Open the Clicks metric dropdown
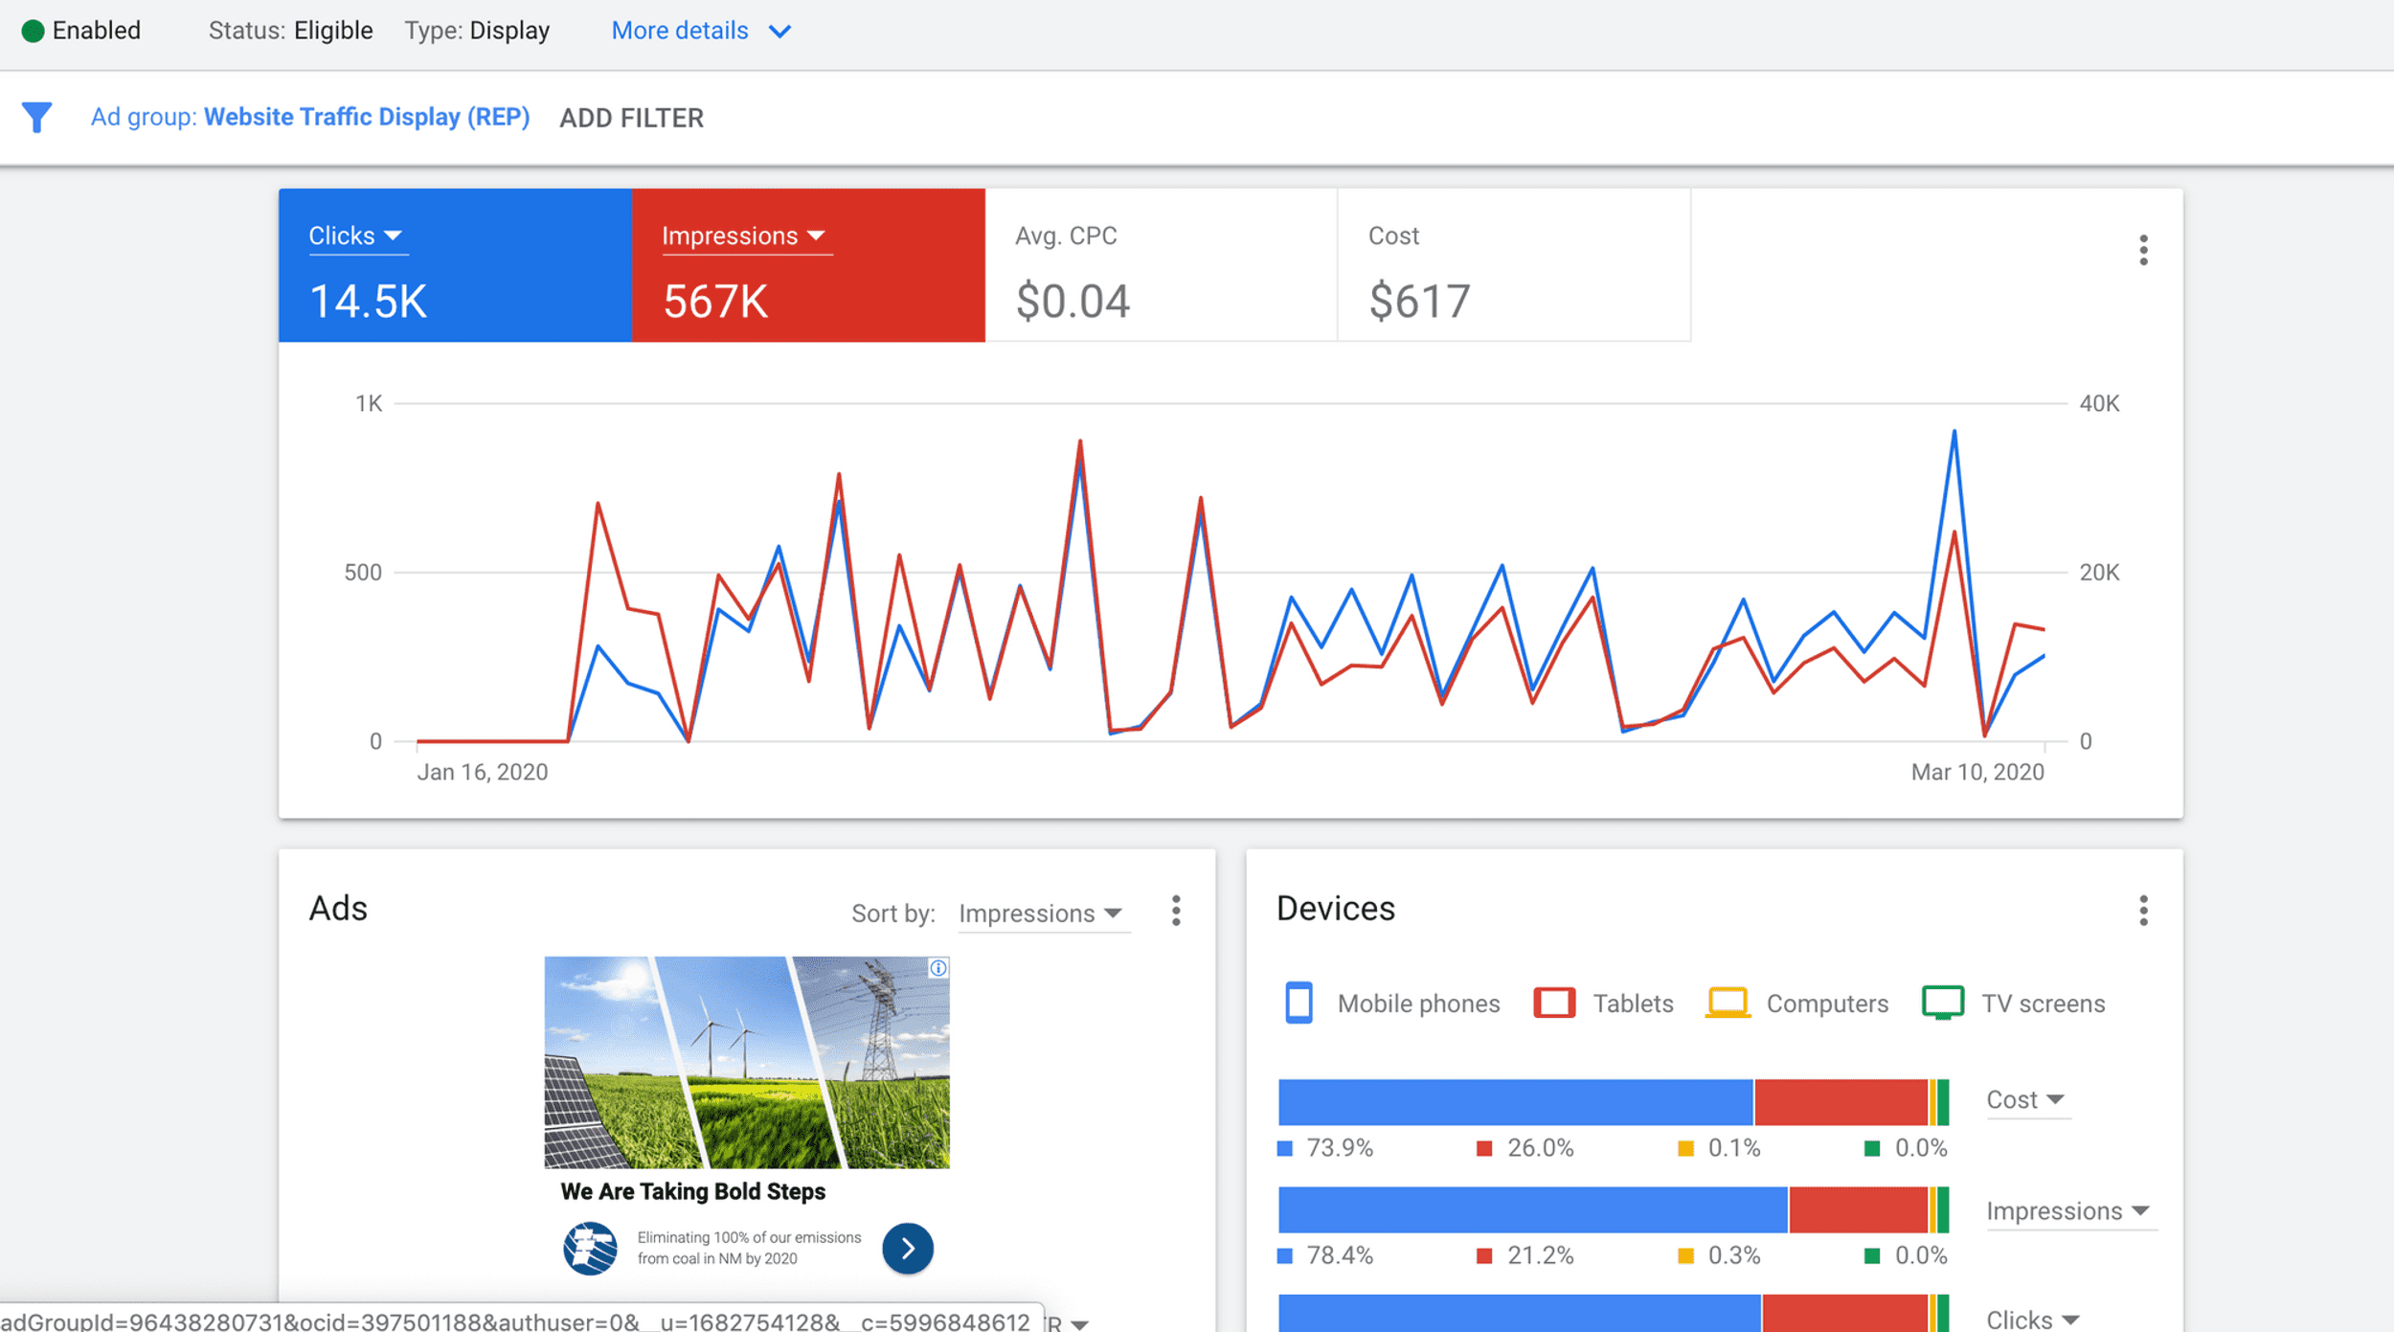The height and width of the screenshot is (1332, 2394). (x=354, y=236)
